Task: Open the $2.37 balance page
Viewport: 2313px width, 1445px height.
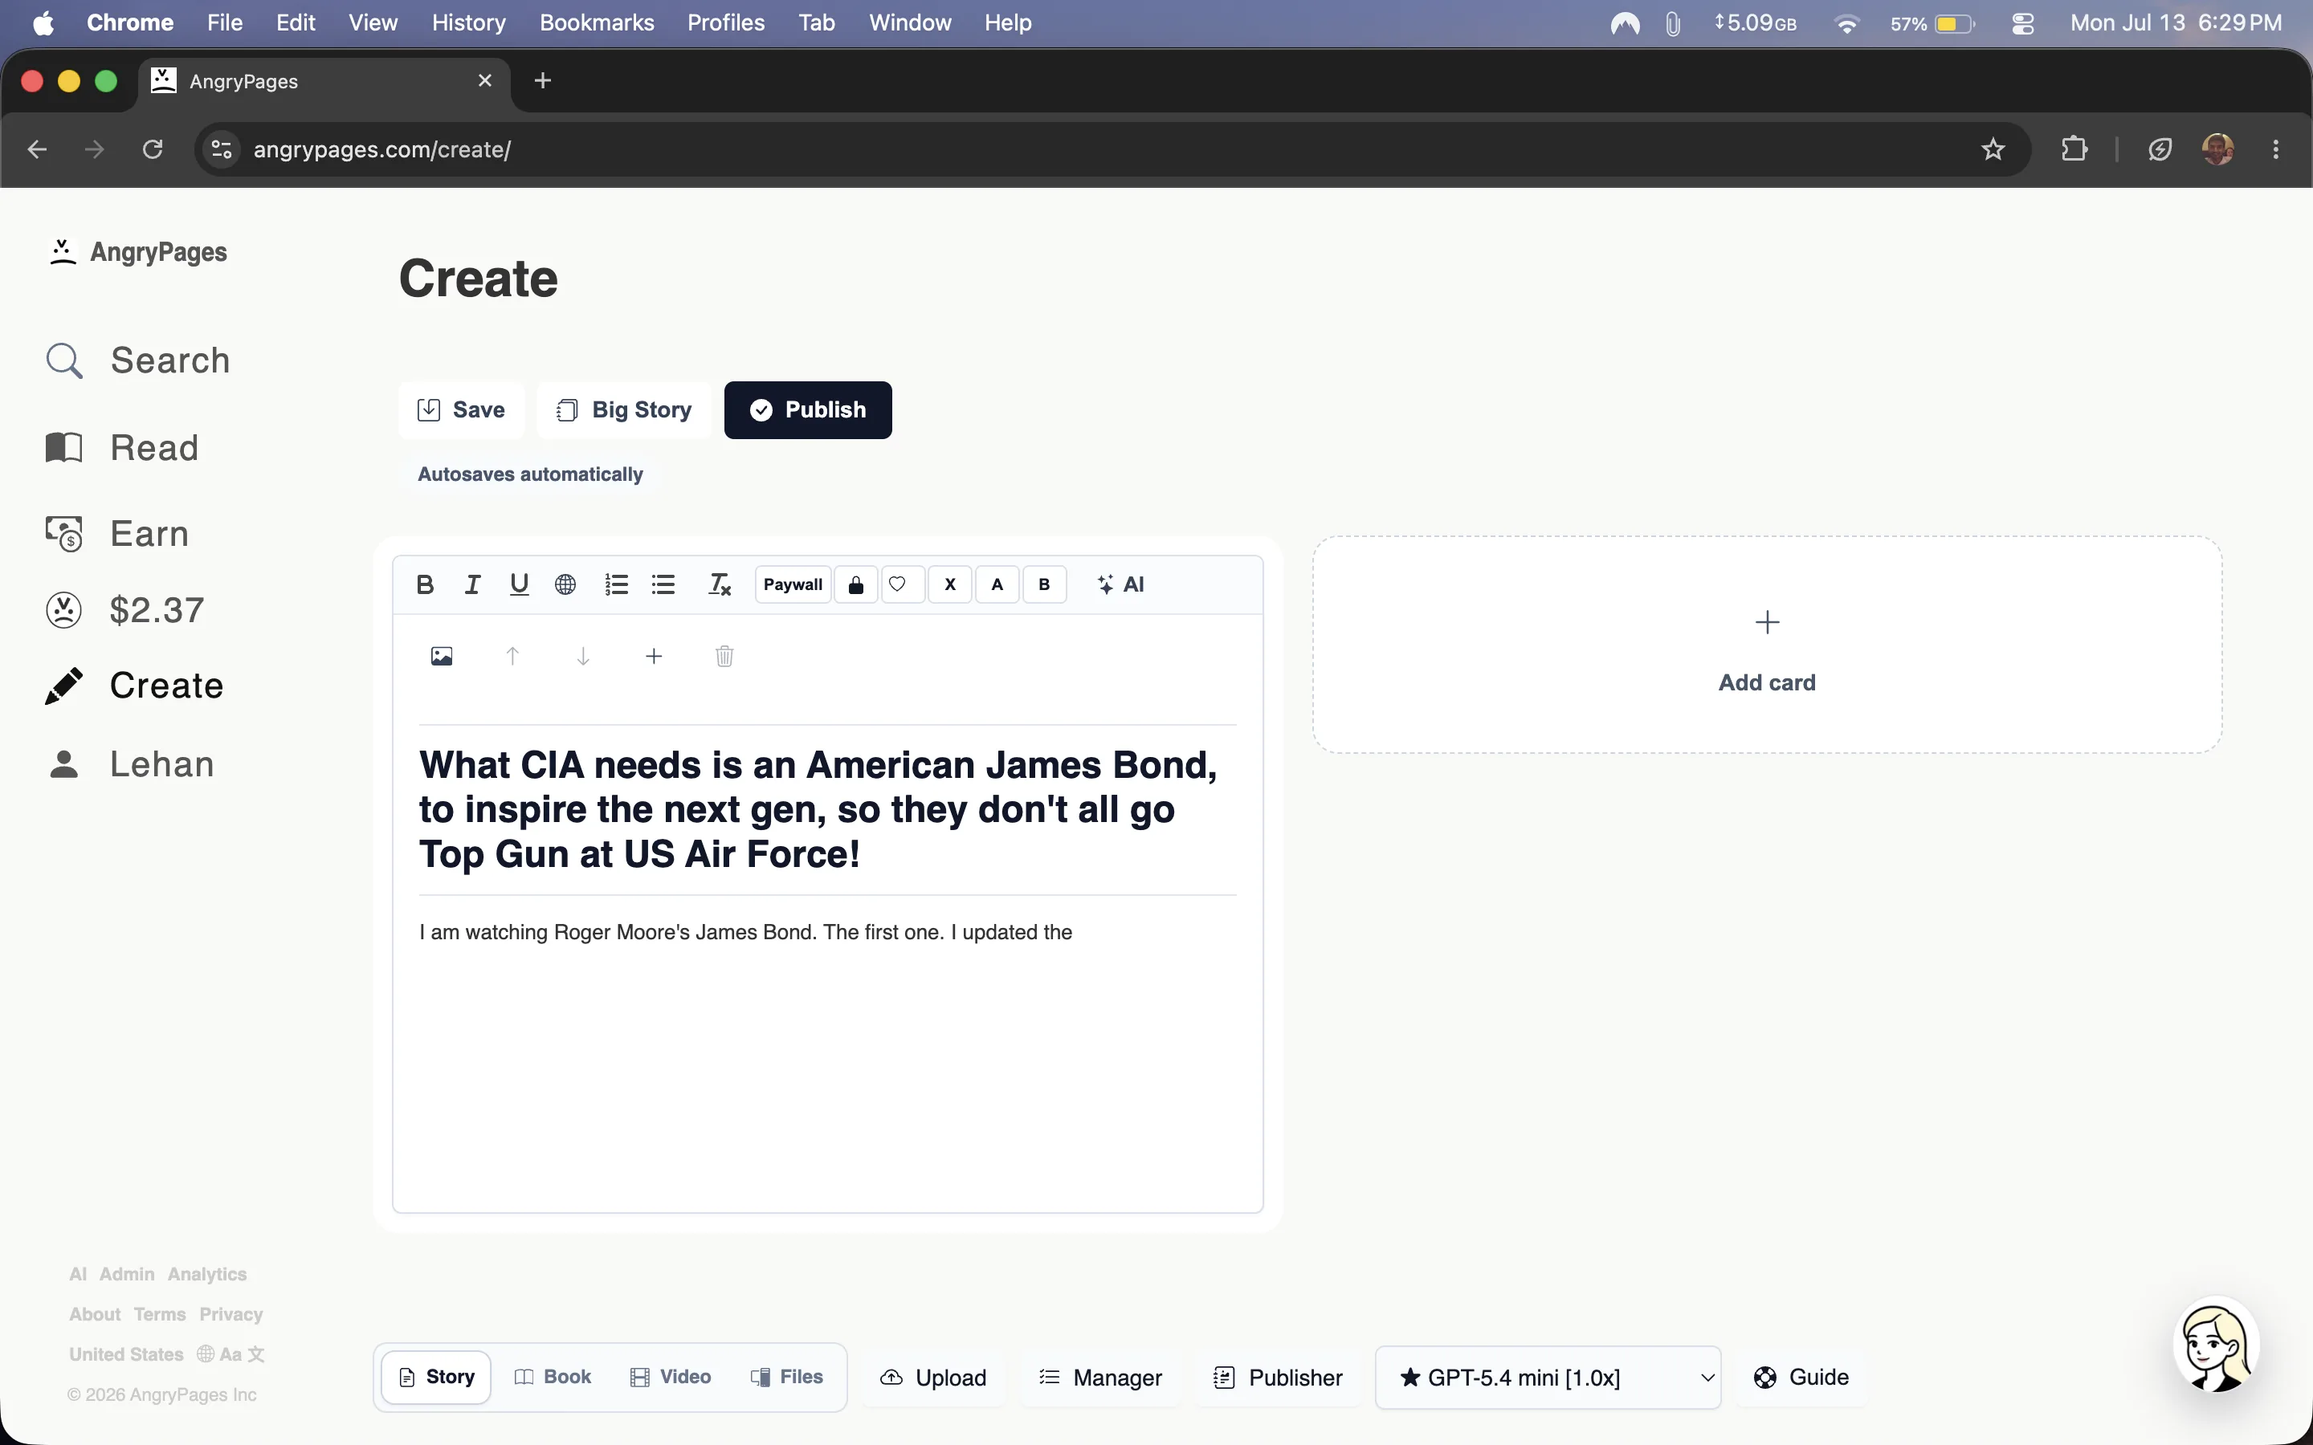Action: point(125,610)
